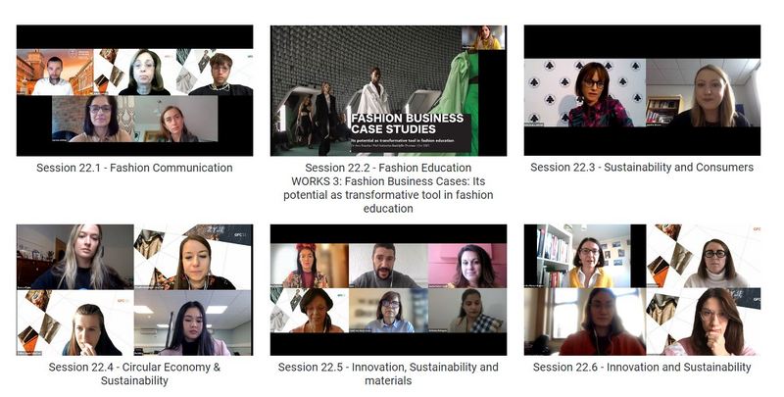Click the Session 22.5 - Innovation, Sustainability title
Screen dimensions: 784x397
388,373
